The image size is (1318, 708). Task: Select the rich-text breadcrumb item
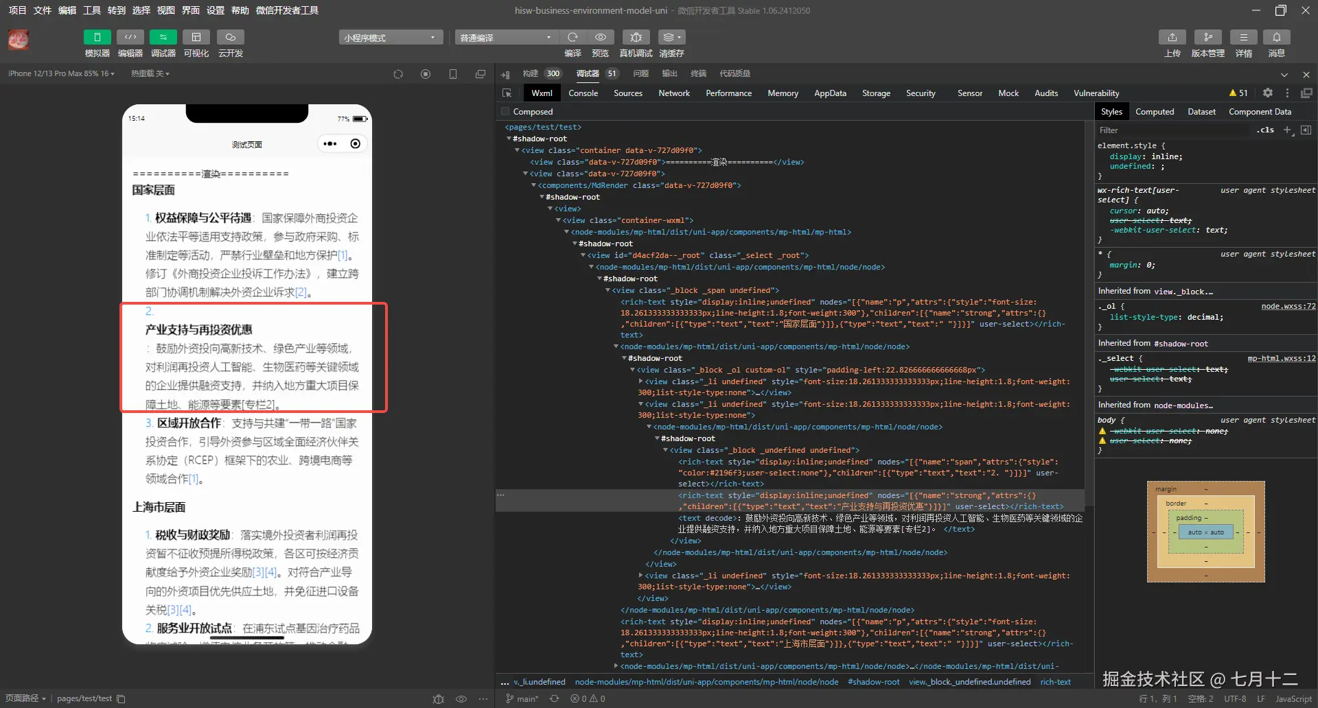(x=1055, y=682)
